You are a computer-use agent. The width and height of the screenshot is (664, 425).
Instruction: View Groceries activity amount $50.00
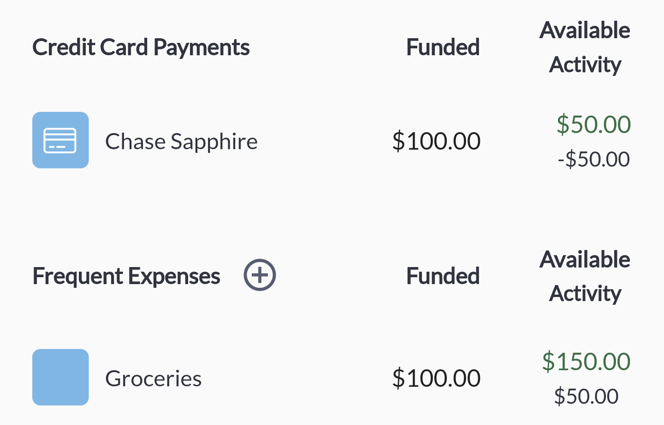point(586,396)
